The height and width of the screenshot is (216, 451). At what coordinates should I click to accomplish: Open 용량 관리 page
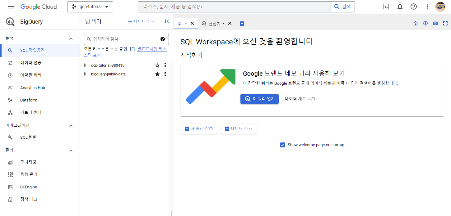coord(40,174)
